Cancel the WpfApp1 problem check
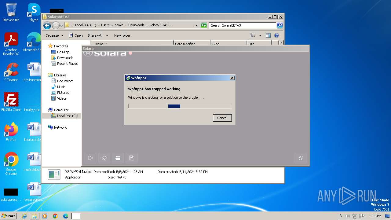391x220 pixels. (x=222, y=118)
